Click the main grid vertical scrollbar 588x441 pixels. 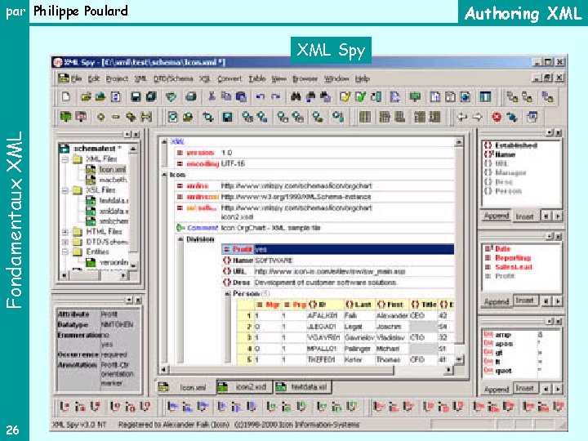pyautogui.click(x=459, y=249)
